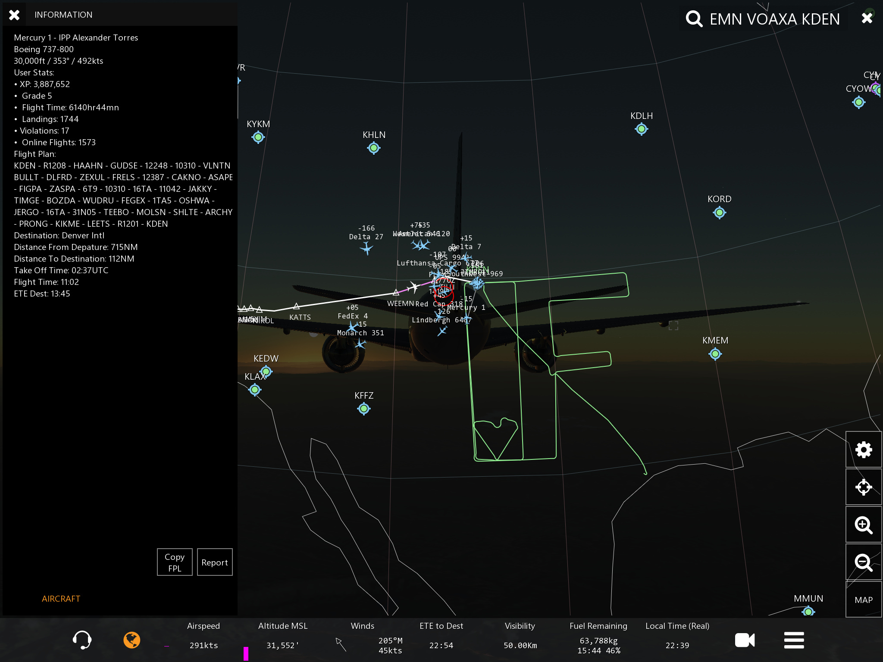
Task: Report this pilot
Action: coord(214,562)
